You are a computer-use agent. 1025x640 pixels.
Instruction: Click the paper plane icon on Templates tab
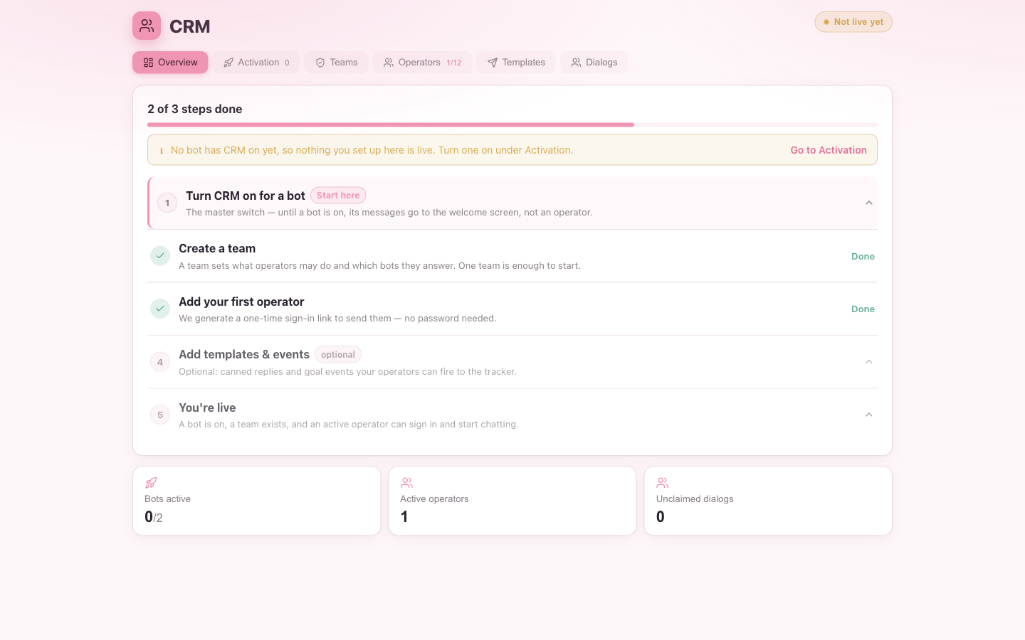click(x=493, y=63)
